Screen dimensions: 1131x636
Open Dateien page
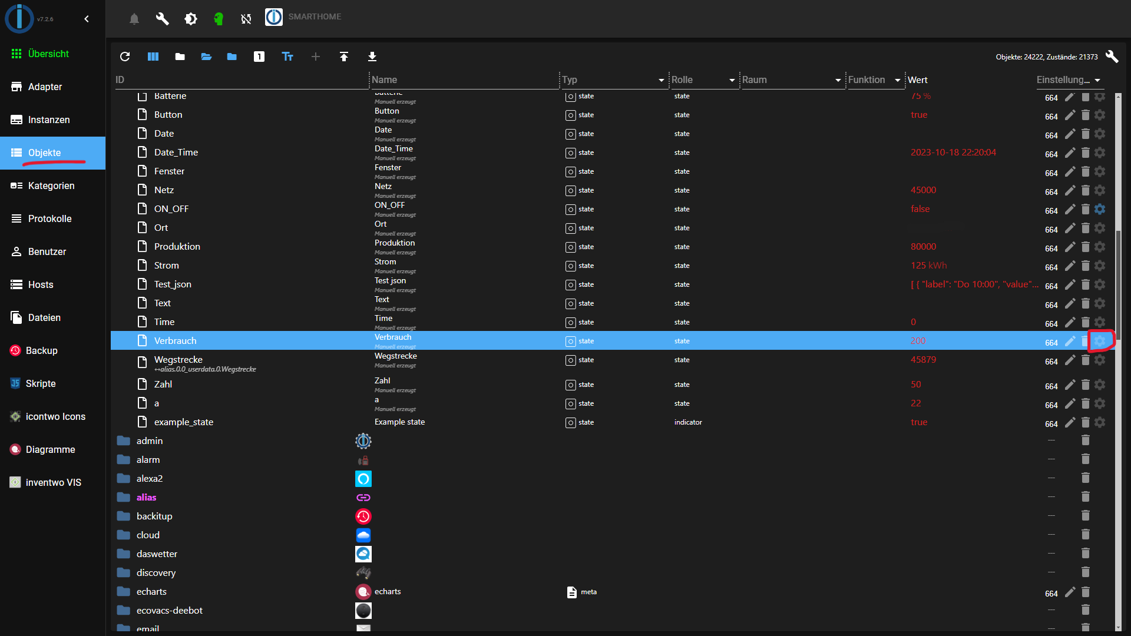52,317
